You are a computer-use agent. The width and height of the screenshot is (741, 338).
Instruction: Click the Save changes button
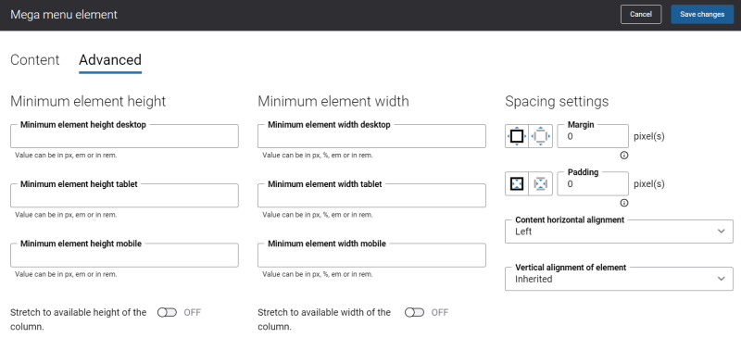coord(702,14)
